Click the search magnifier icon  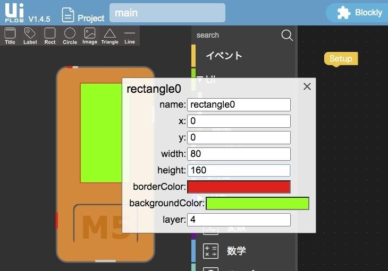[x=287, y=35]
